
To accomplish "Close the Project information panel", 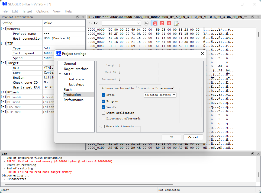I will point(83,17).
